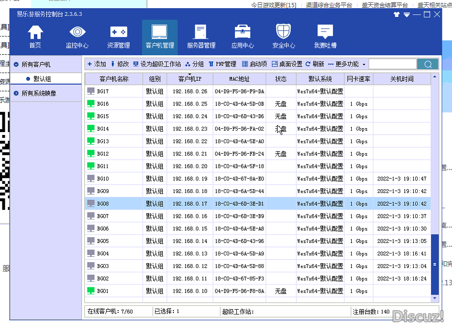This screenshot has height=328, width=452.
Task: Sort by MAC地址 column header
Action: coord(239,79)
